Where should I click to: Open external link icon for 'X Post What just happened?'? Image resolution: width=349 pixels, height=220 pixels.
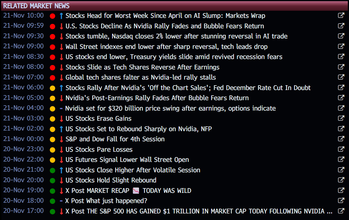(341, 201)
